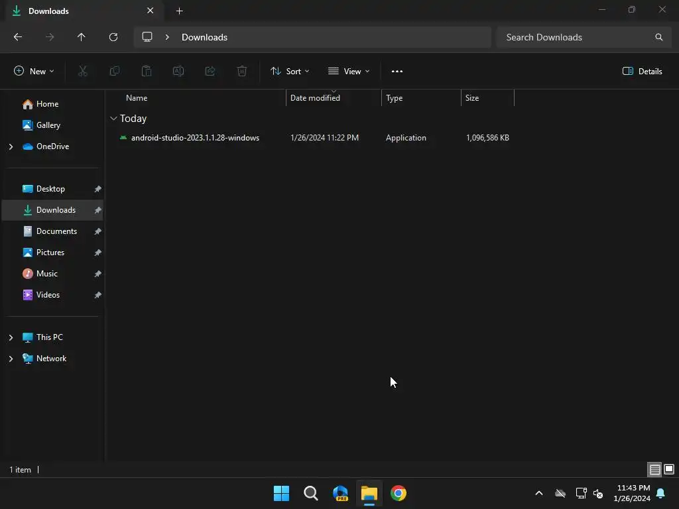Viewport: 679px width, 509px height.
Task: Click the Android Studio file icon
Action: (x=123, y=138)
